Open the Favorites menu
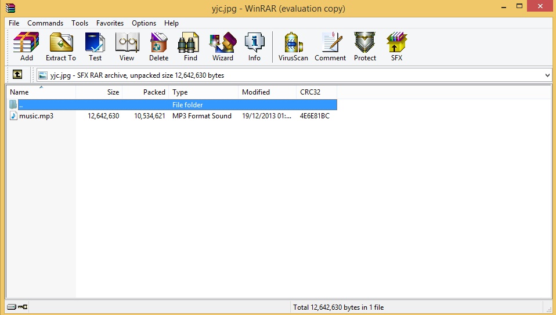The height and width of the screenshot is (315, 556). click(110, 23)
